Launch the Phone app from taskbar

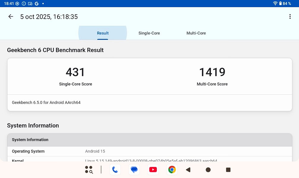[x=115, y=170]
